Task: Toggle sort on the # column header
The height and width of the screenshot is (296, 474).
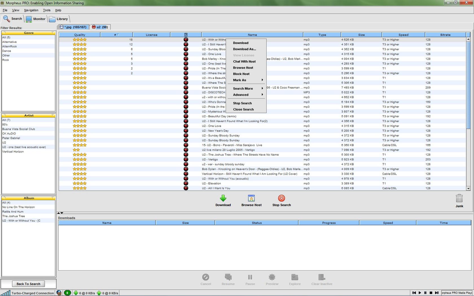Action: tap(116, 35)
